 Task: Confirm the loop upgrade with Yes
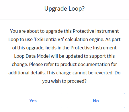[x=33, y=101]
